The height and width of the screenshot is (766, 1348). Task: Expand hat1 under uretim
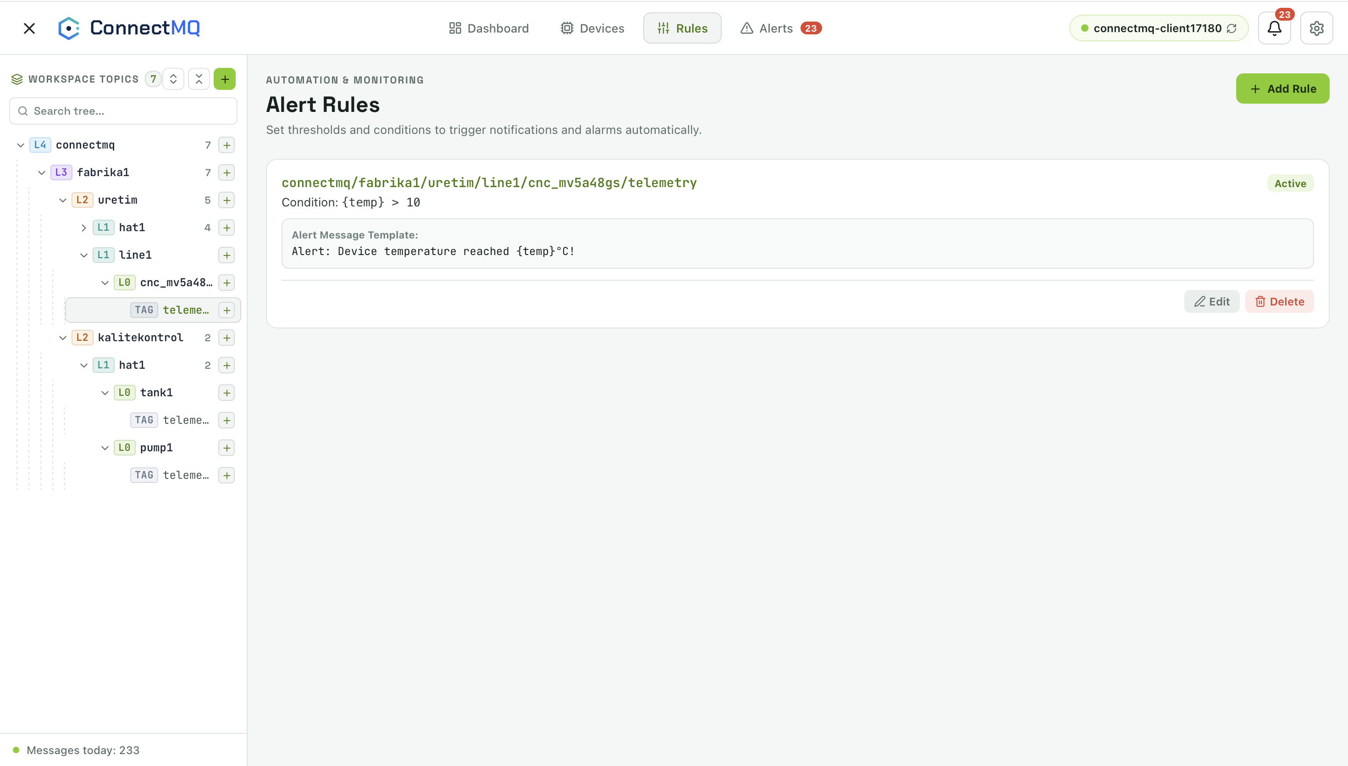click(83, 228)
